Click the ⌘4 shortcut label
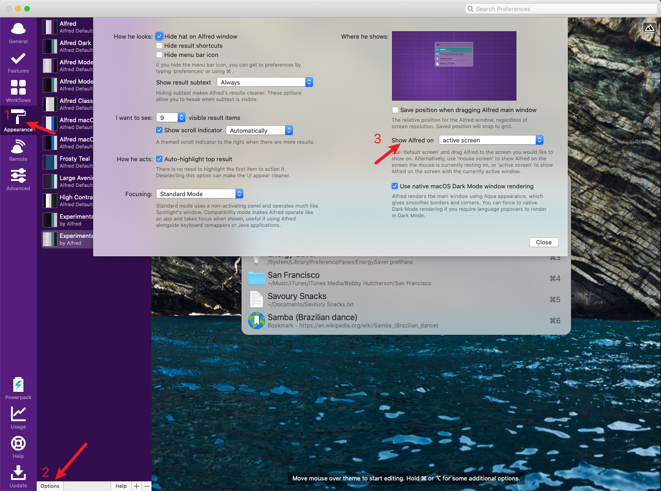The width and height of the screenshot is (661, 491). (555, 278)
